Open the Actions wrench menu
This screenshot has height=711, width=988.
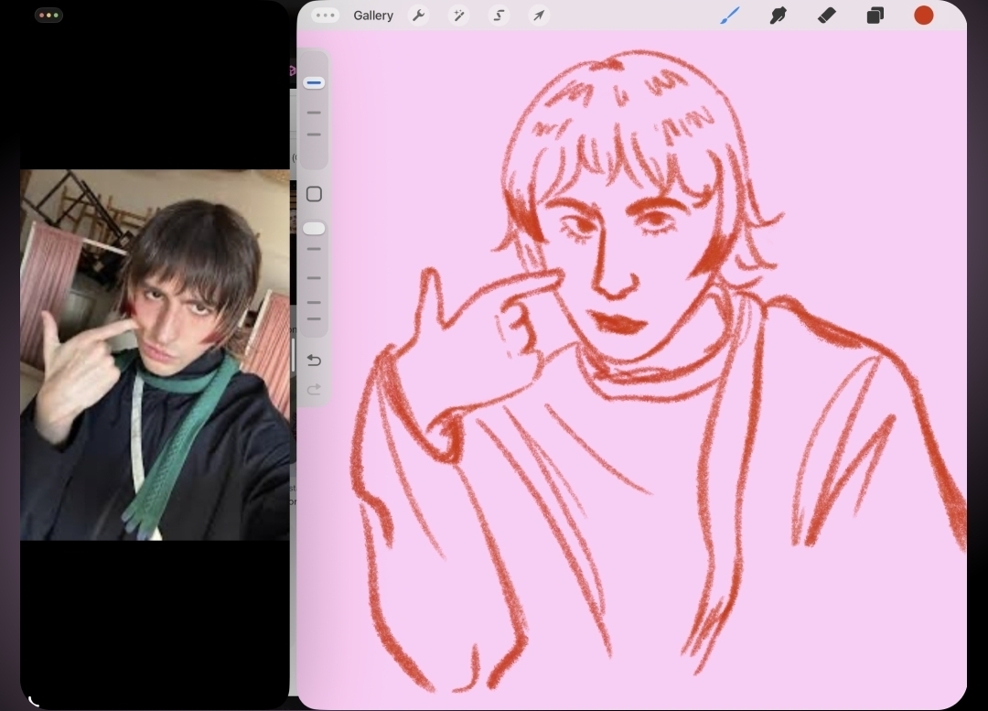point(418,16)
